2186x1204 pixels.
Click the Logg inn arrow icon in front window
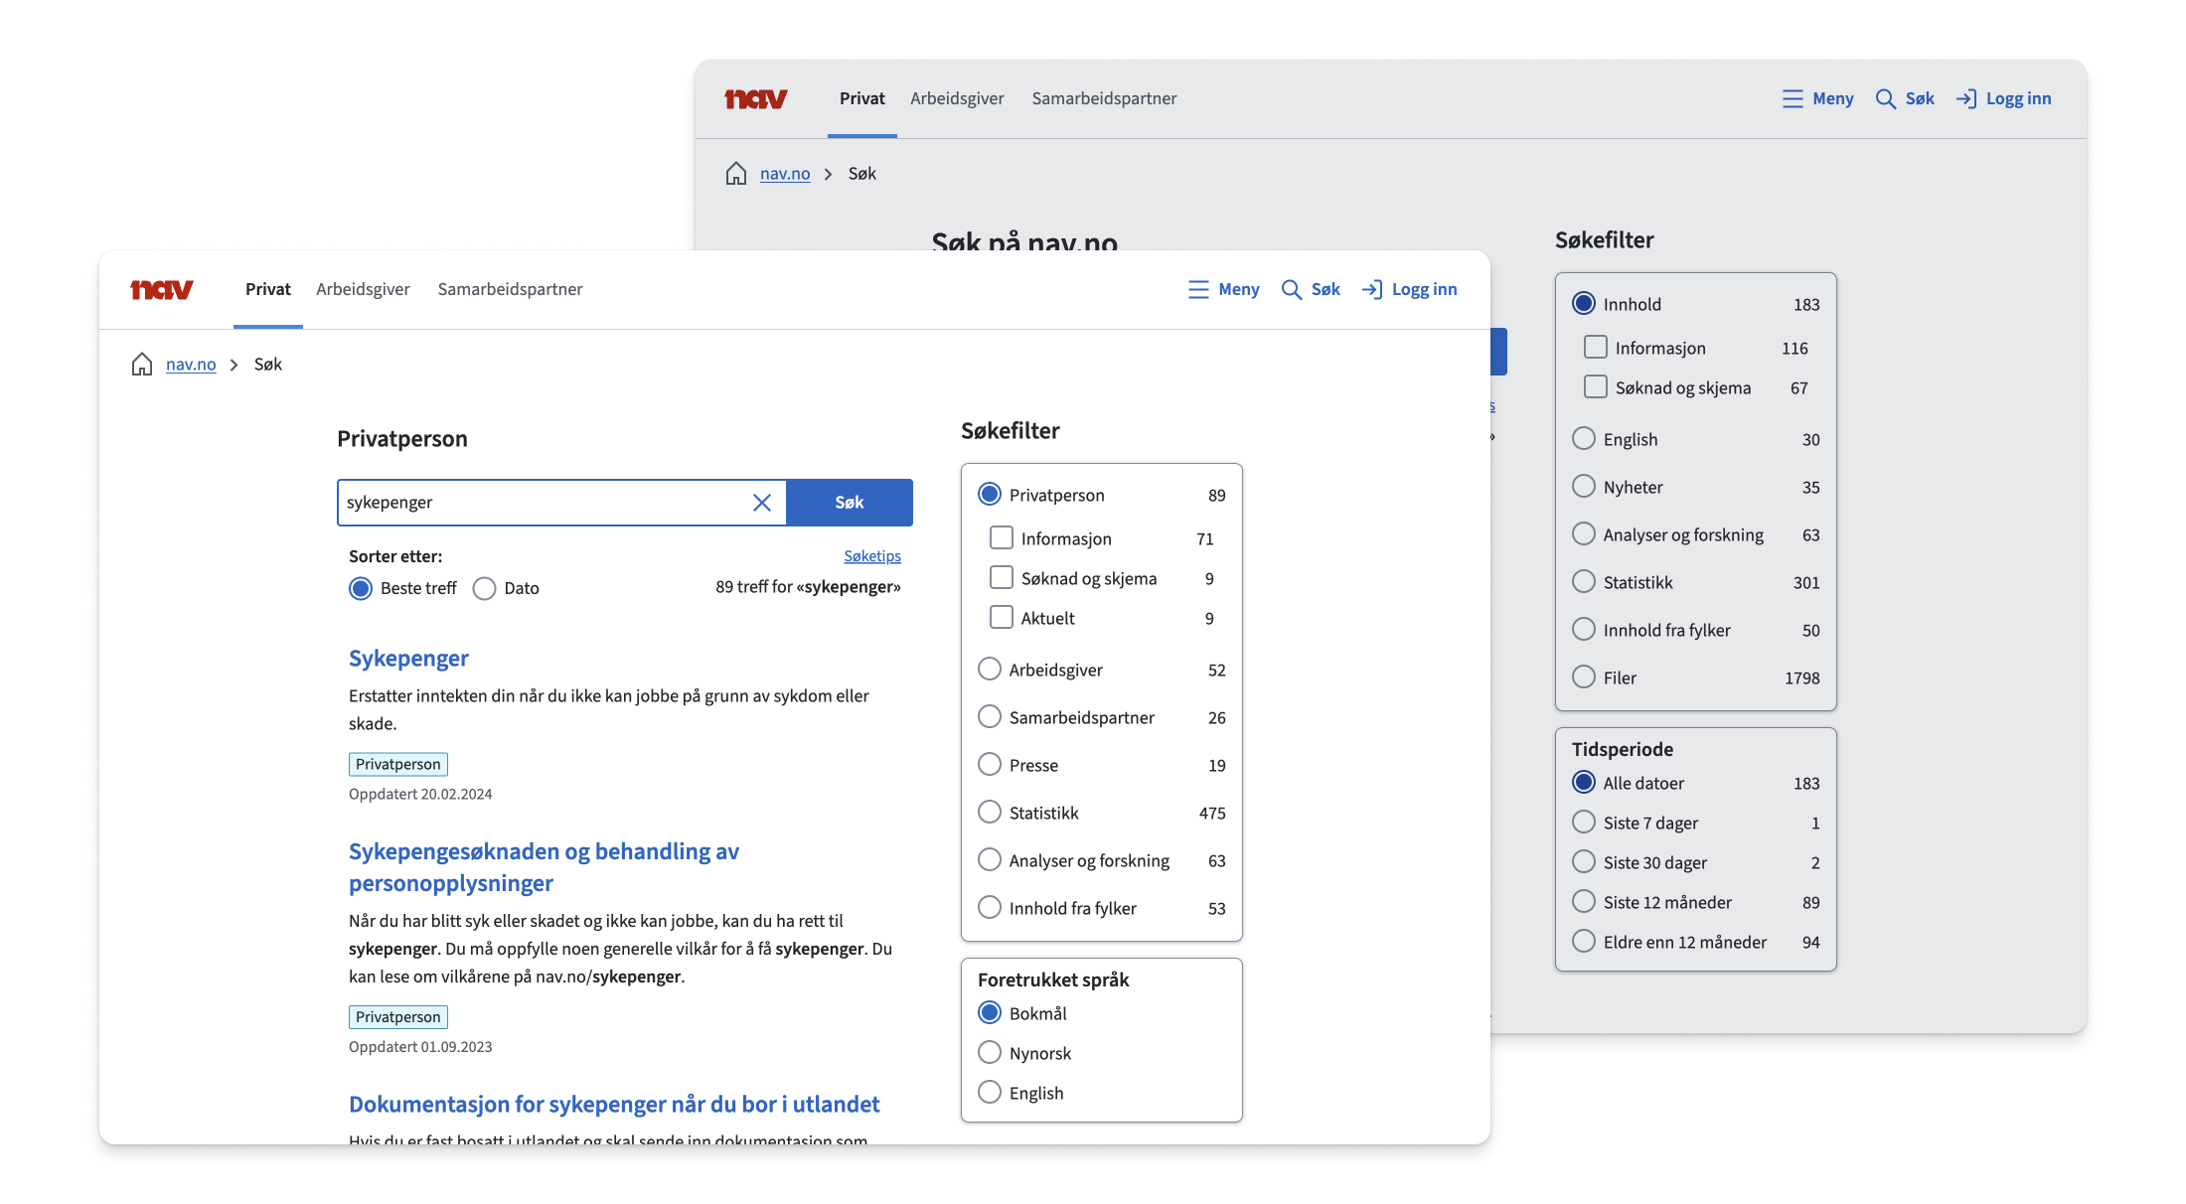click(x=1372, y=289)
